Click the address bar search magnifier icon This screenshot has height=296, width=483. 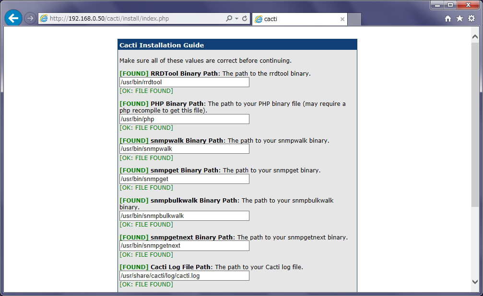point(229,19)
